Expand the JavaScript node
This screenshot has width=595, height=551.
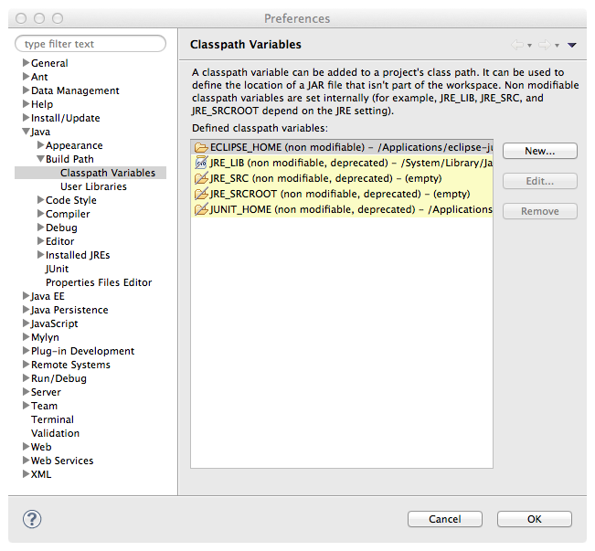click(26, 323)
